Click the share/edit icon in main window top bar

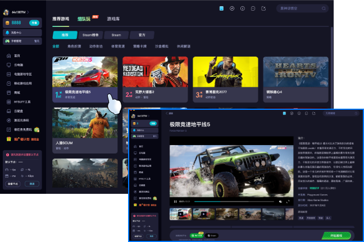263,8
